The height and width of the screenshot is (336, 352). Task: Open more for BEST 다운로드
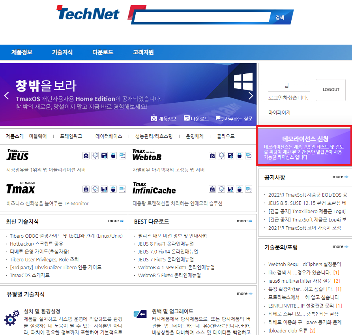244,221
